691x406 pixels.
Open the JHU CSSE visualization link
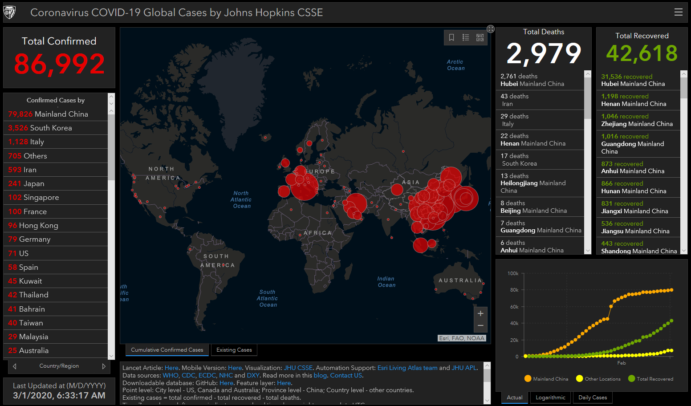[x=298, y=368]
